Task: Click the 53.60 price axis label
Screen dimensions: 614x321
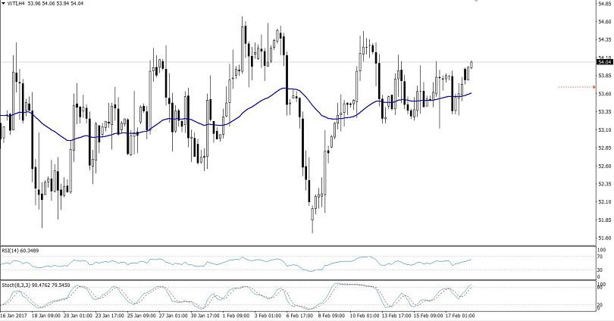Action: (605, 94)
